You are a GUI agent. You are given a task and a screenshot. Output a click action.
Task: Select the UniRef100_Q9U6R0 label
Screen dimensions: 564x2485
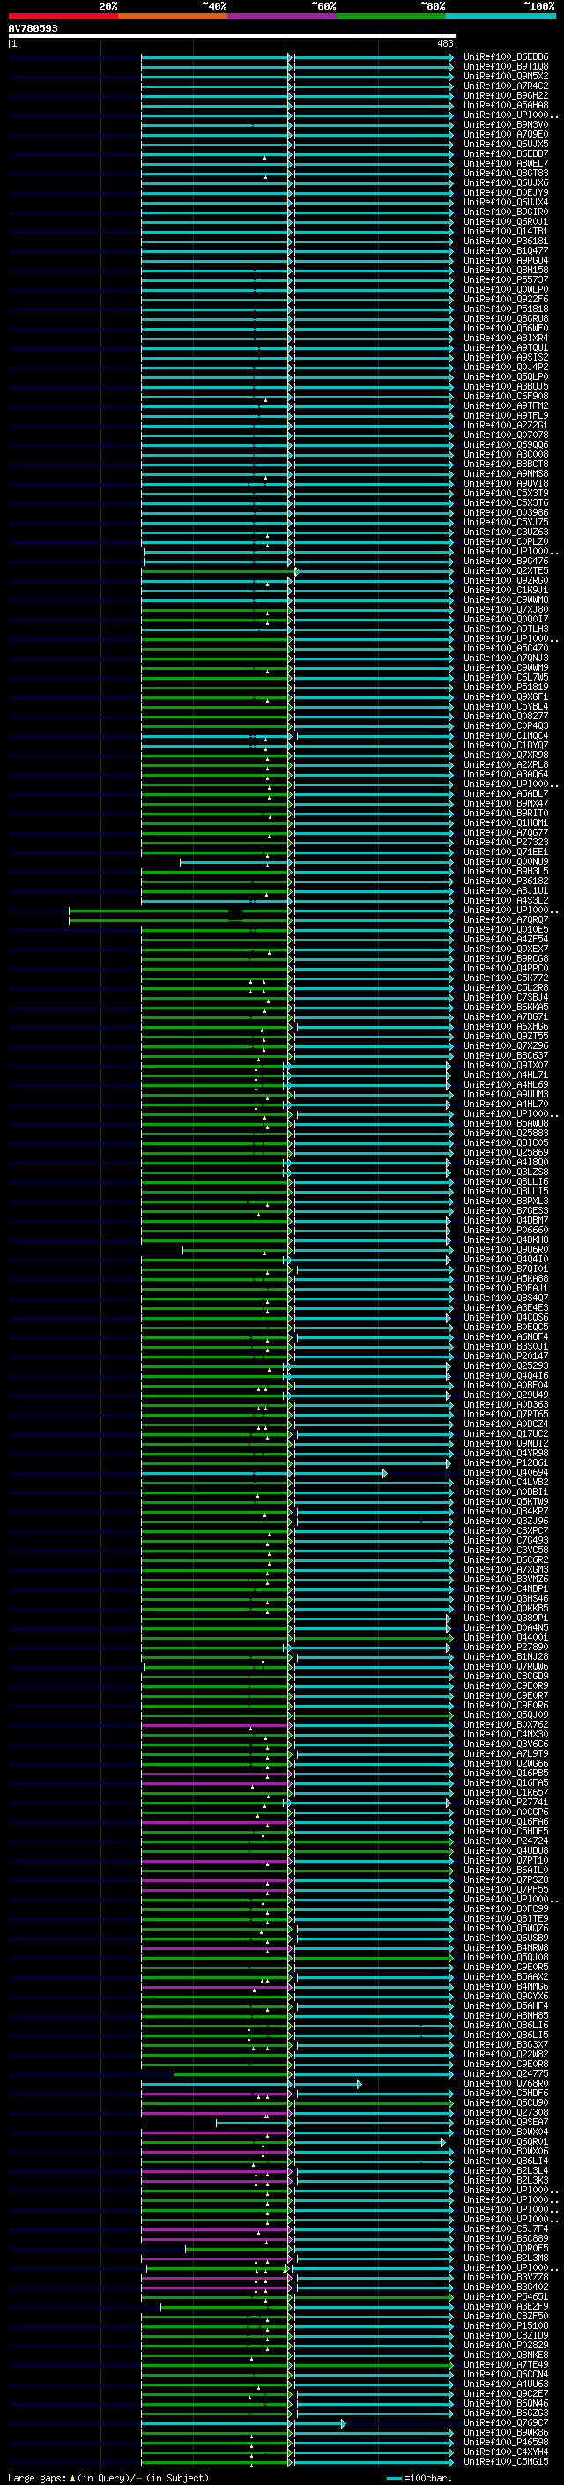[x=505, y=1249]
